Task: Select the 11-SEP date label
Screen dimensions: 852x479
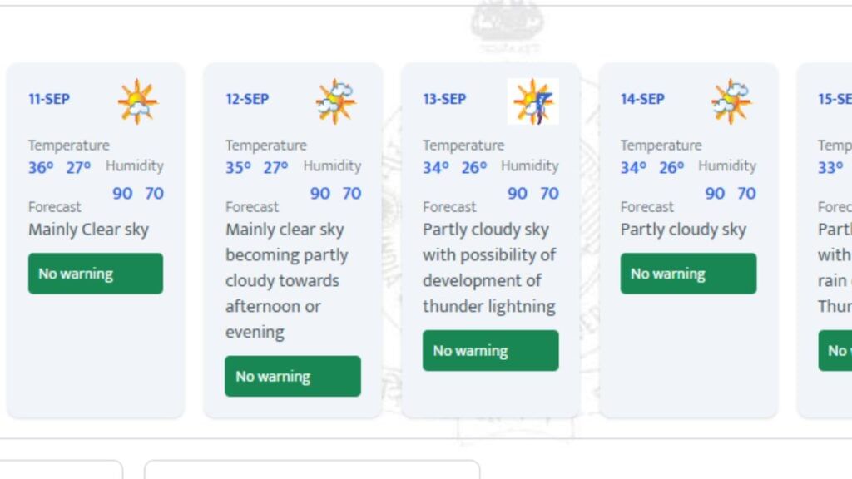Action: coord(49,99)
